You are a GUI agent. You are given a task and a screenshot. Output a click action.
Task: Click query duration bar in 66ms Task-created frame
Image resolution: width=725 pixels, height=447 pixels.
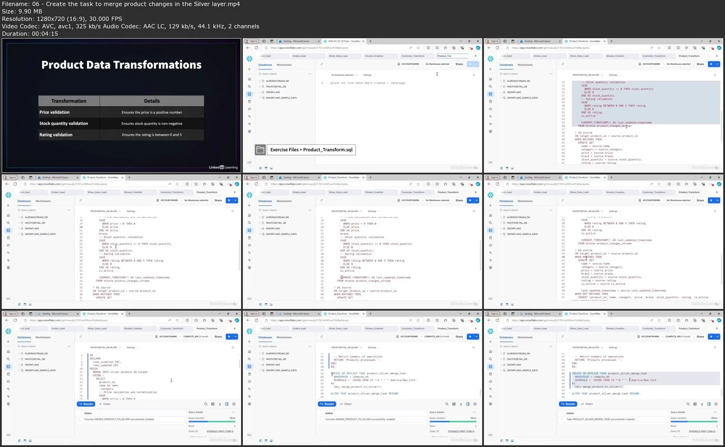694,422
